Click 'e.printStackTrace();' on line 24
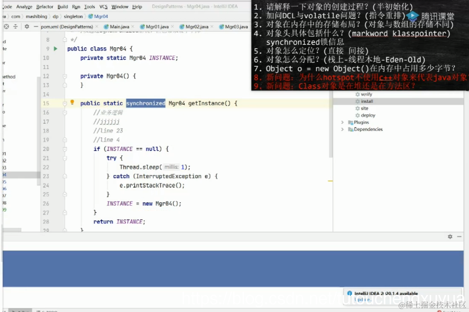This screenshot has width=469, height=312. tap(152, 185)
